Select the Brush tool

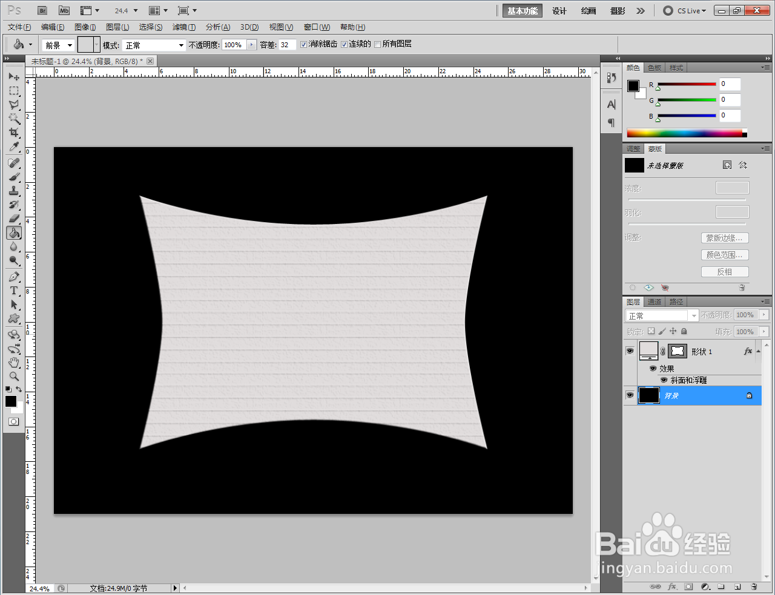[14, 177]
